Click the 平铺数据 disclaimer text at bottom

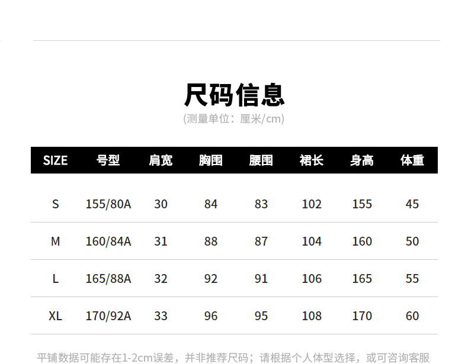click(233, 357)
